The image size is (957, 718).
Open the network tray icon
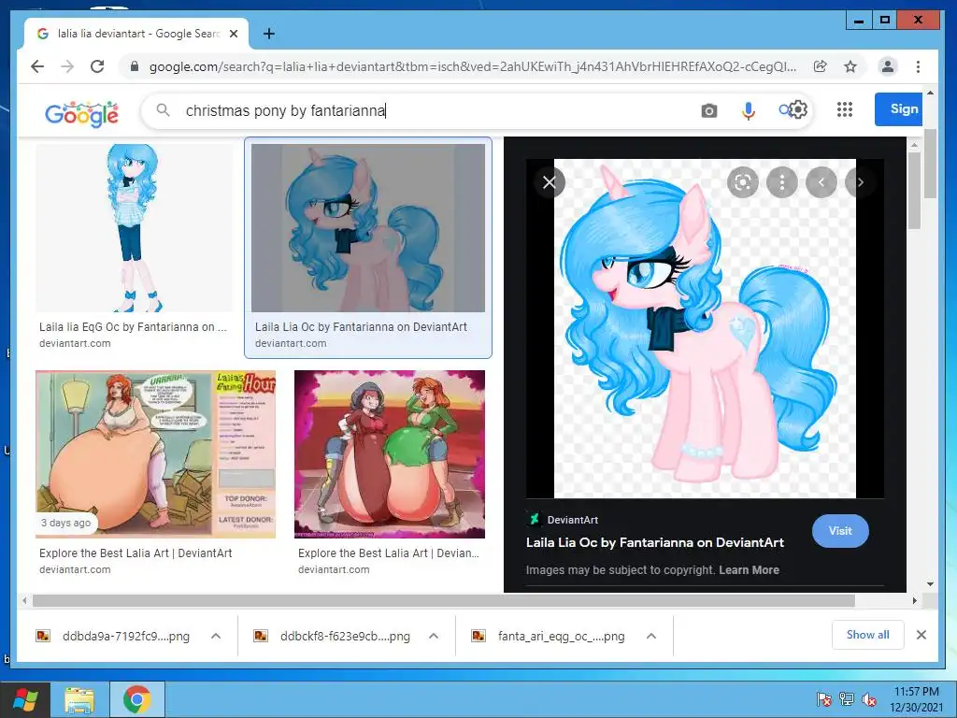click(x=847, y=699)
